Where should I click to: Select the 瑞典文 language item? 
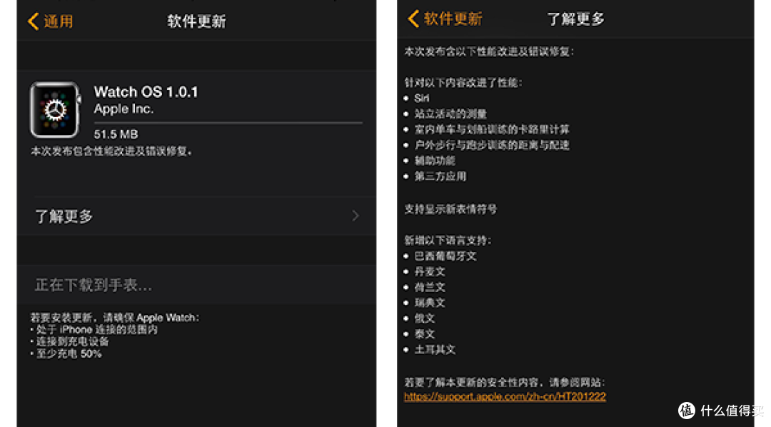point(430,303)
